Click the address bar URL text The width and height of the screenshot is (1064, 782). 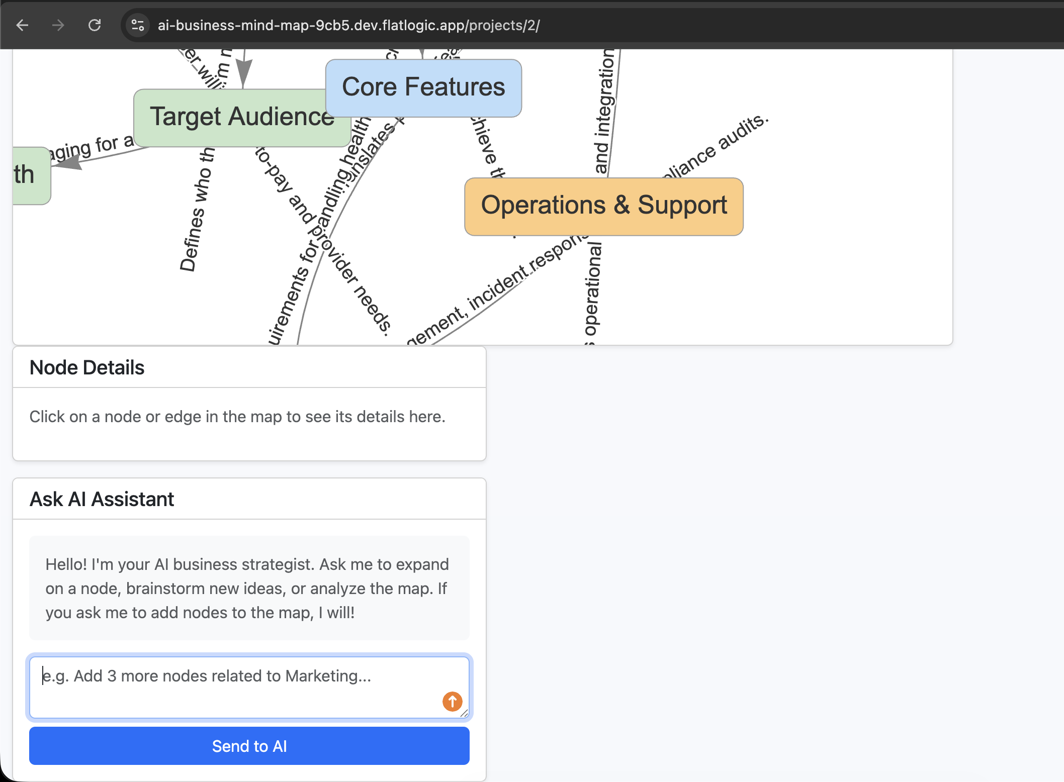(348, 25)
